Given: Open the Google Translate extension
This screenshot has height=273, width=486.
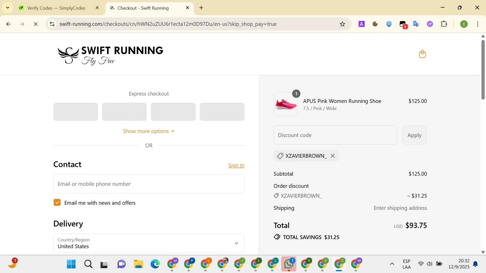Looking at the screenshot, I should click(416, 24).
